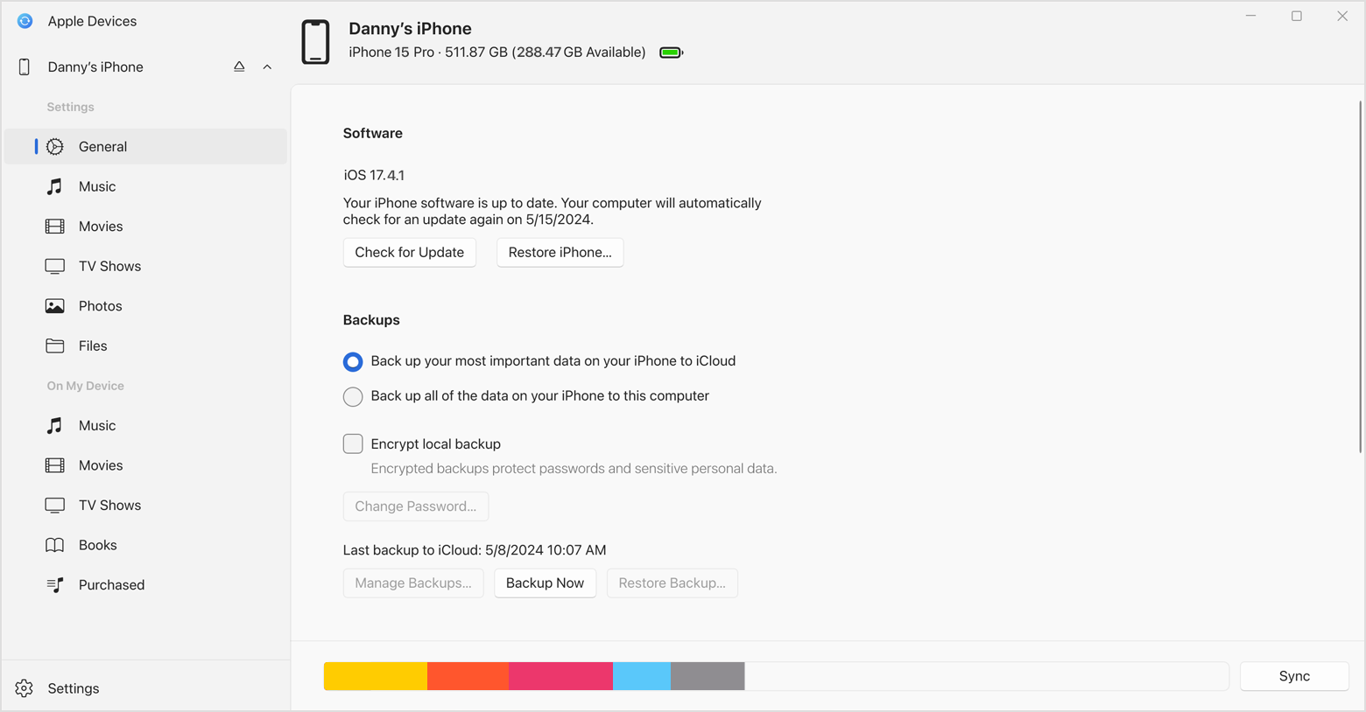Click the eject icon next to Danny's iPhone

click(239, 66)
